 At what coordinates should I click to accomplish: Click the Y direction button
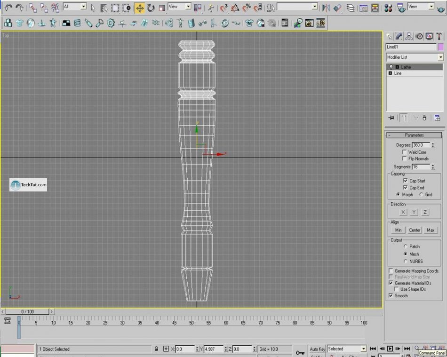pos(414,212)
